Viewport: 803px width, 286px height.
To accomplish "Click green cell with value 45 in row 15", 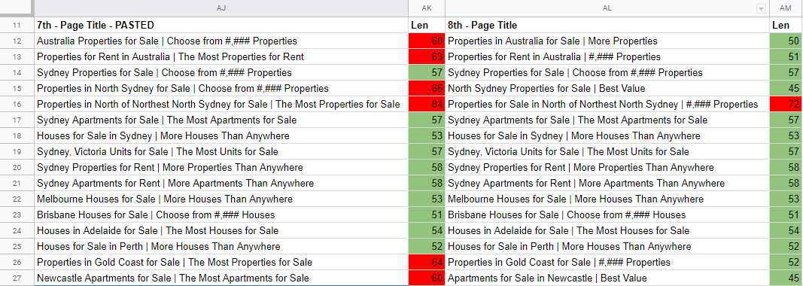I will (x=786, y=89).
